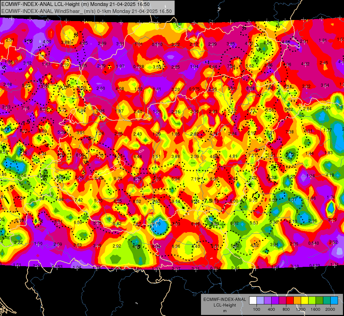Select the 4.18 wind shear value

[x=330, y=175]
